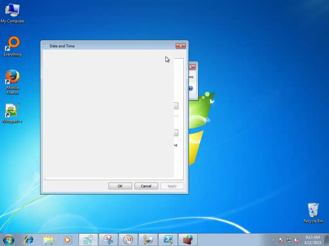Open the firewall globe taskbar app
Image resolution: width=329 pixels, height=246 pixels.
[x=188, y=240]
